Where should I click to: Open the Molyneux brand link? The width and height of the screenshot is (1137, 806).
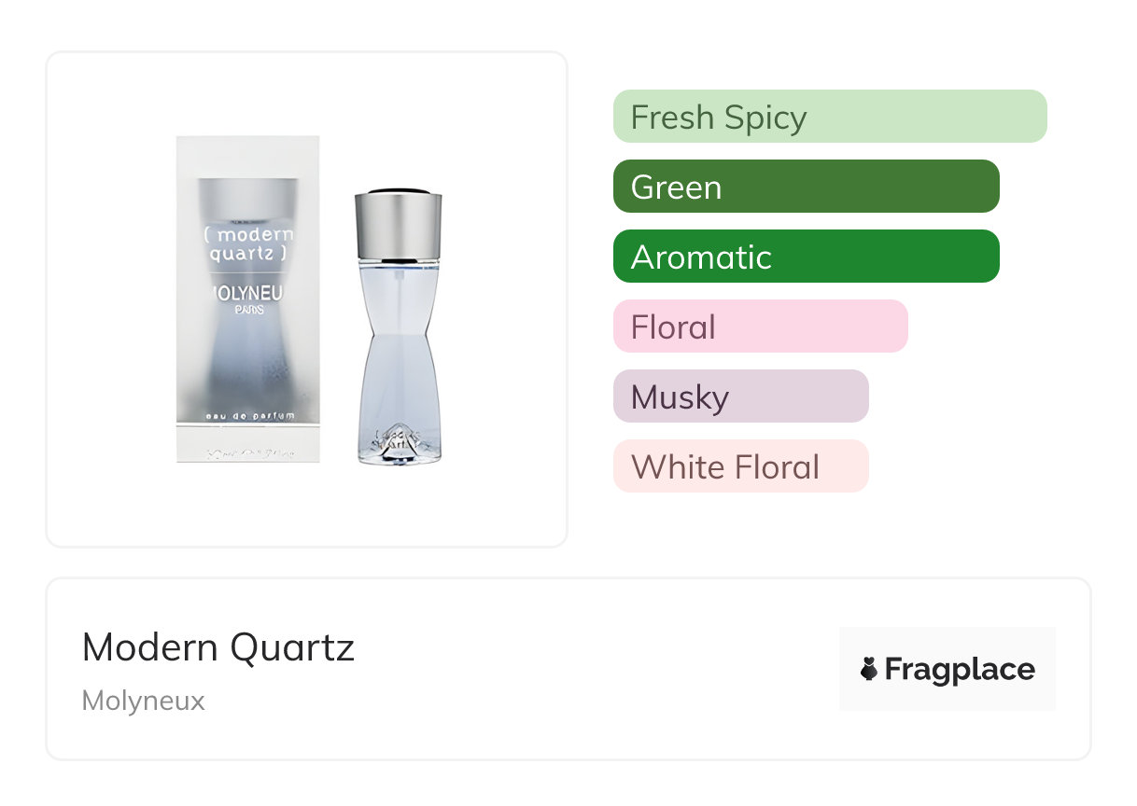144,701
